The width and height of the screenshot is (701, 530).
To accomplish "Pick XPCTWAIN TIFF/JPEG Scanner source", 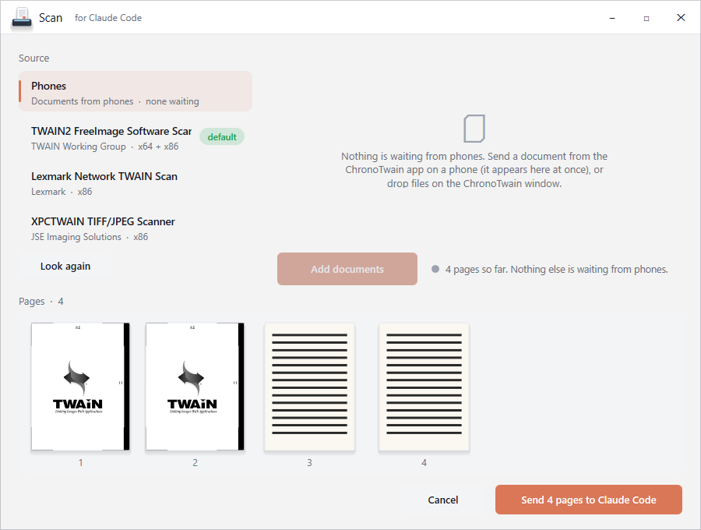I will pos(136,228).
